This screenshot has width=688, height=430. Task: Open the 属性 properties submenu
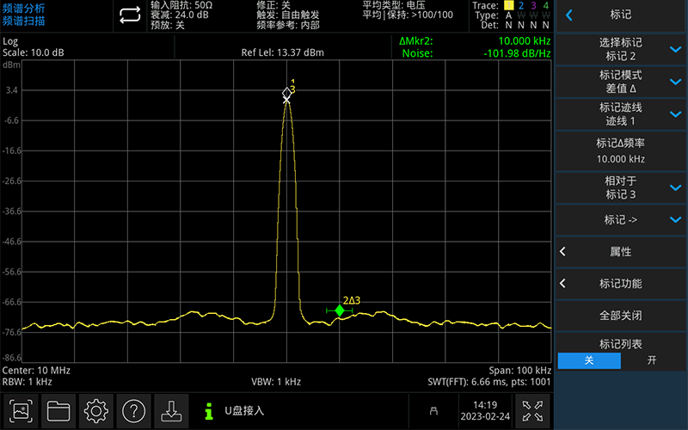(x=621, y=252)
